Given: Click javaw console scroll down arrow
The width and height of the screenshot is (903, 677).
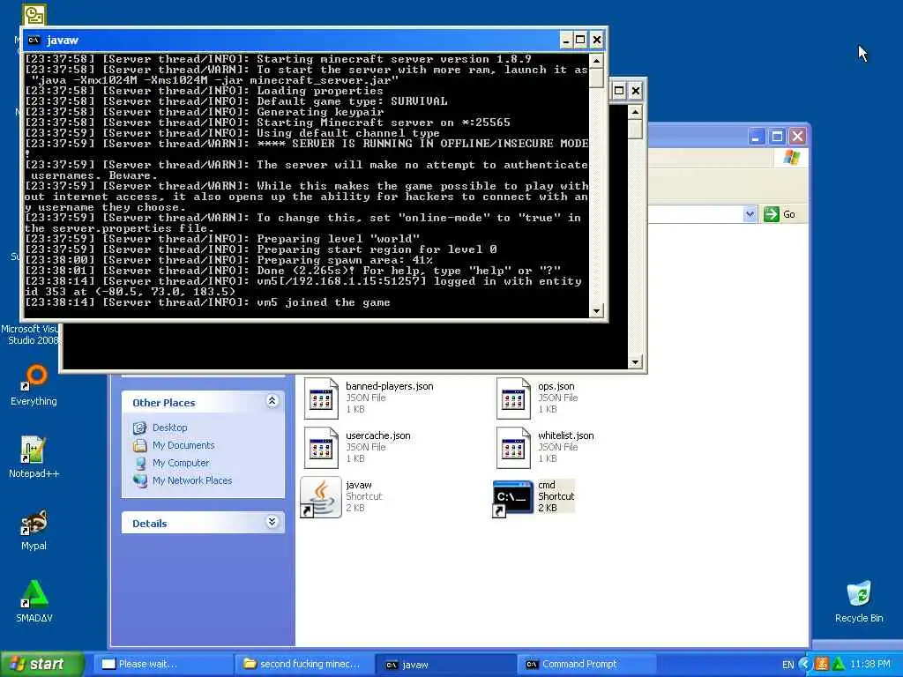Looking at the screenshot, I should click(x=596, y=311).
